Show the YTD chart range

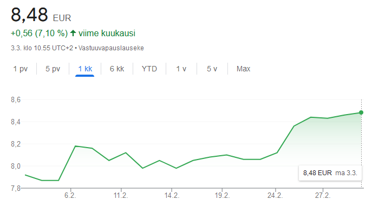tap(149, 69)
